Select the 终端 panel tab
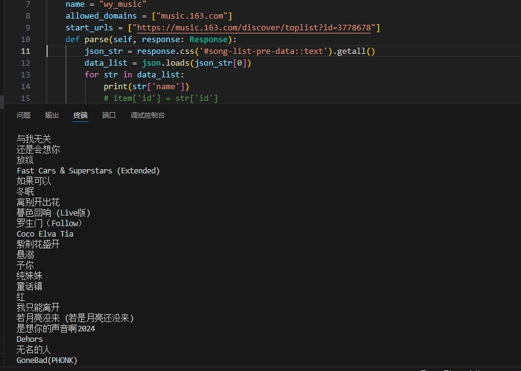Screen dimensions: 521x371 81,115
